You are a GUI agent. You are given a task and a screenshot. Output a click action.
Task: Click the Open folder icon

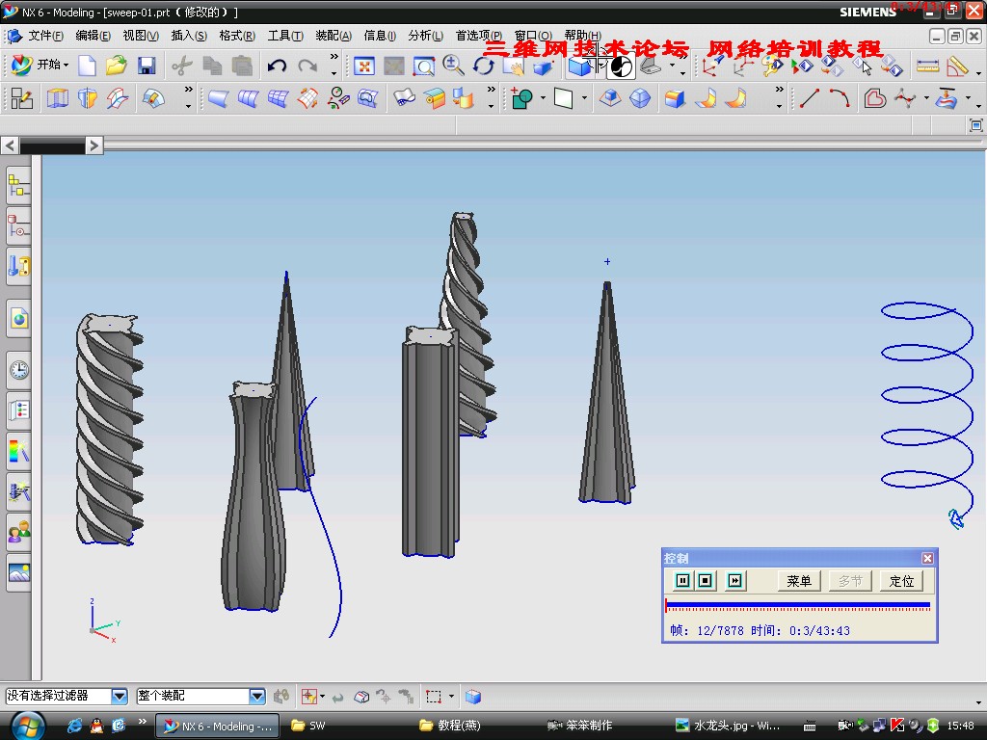(x=117, y=66)
